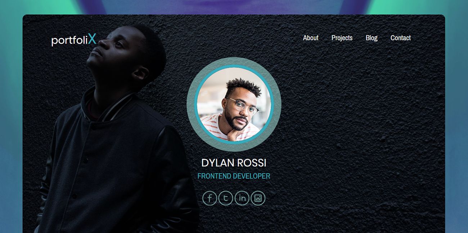Image resolution: width=468 pixels, height=233 pixels.
Task: Open the Contact link
Action: pyautogui.click(x=401, y=38)
